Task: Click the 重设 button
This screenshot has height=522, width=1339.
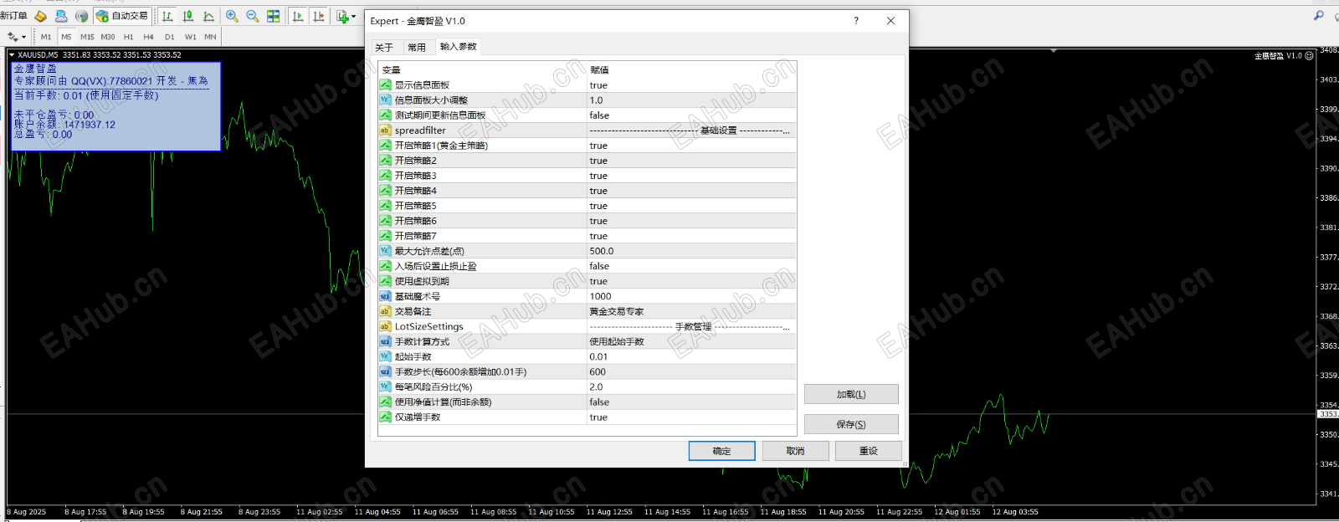Action: click(869, 451)
